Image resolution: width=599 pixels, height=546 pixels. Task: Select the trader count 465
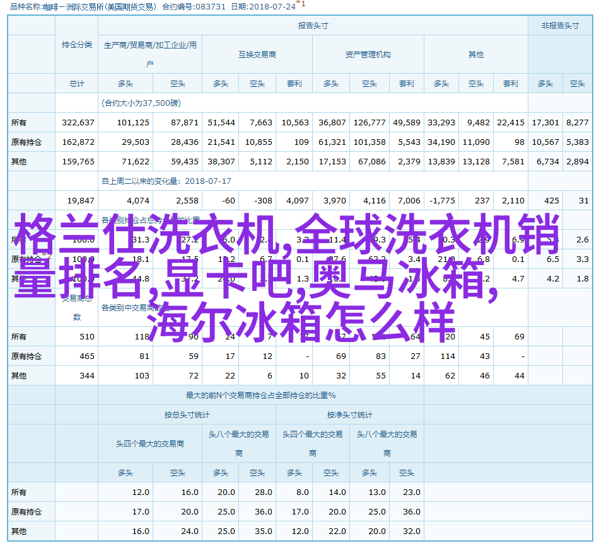point(87,356)
